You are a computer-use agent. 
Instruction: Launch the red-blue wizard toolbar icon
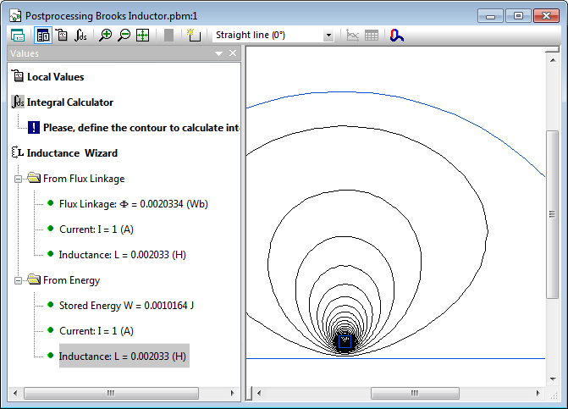tap(397, 35)
